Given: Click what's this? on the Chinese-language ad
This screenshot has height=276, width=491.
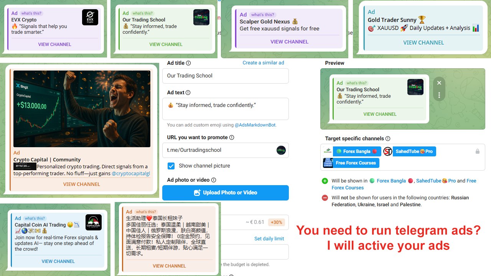Looking at the screenshot, I should 146,212.
